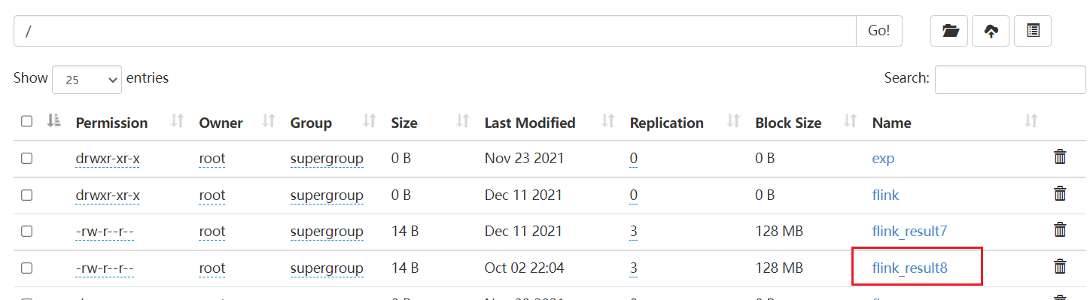Check the box for the flink_result8 row
Image resolution: width=1090 pixels, height=300 pixels.
click(x=27, y=268)
